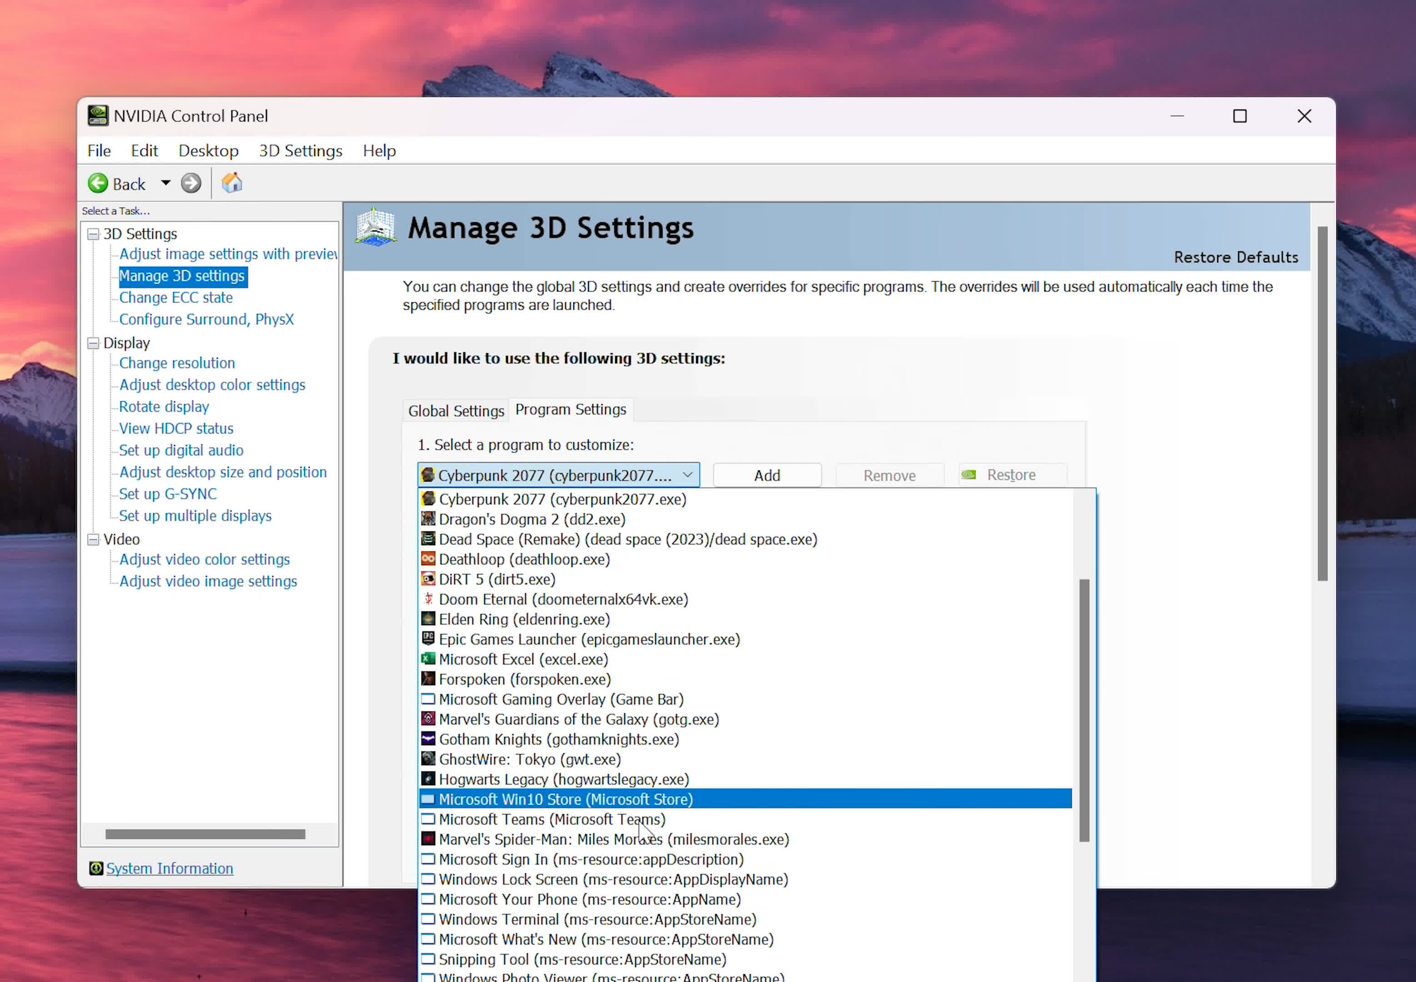The height and width of the screenshot is (982, 1416).
Task: Collapse the Display tree node
Action: click(x=93, y=343)
